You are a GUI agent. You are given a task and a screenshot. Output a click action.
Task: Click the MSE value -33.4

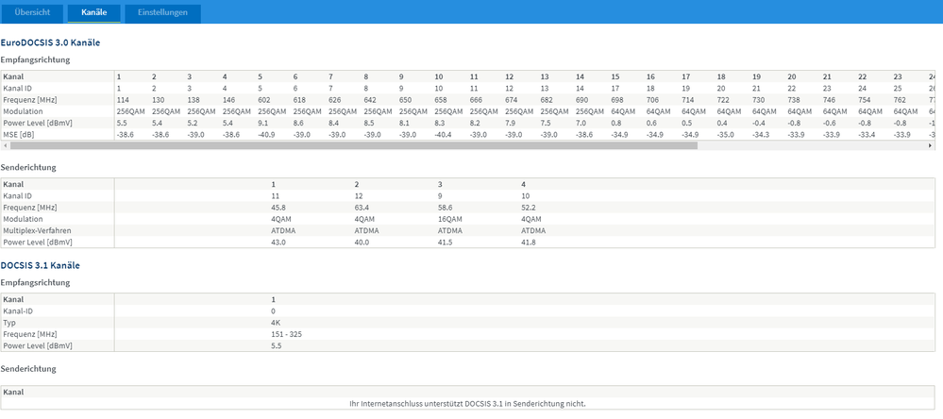pos(867,135)
